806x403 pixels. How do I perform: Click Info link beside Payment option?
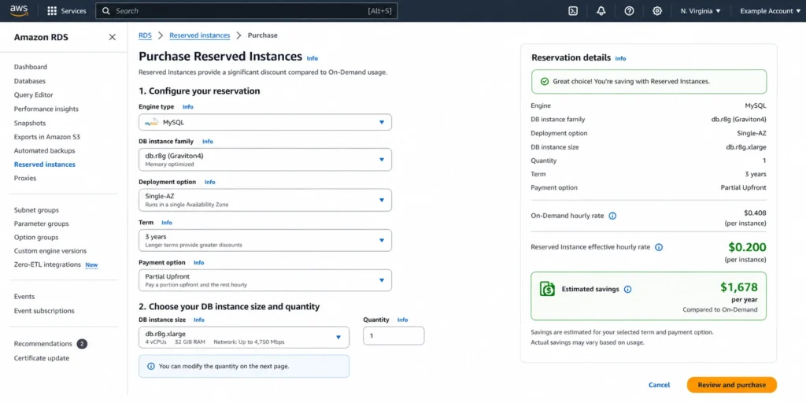point(198,263)
